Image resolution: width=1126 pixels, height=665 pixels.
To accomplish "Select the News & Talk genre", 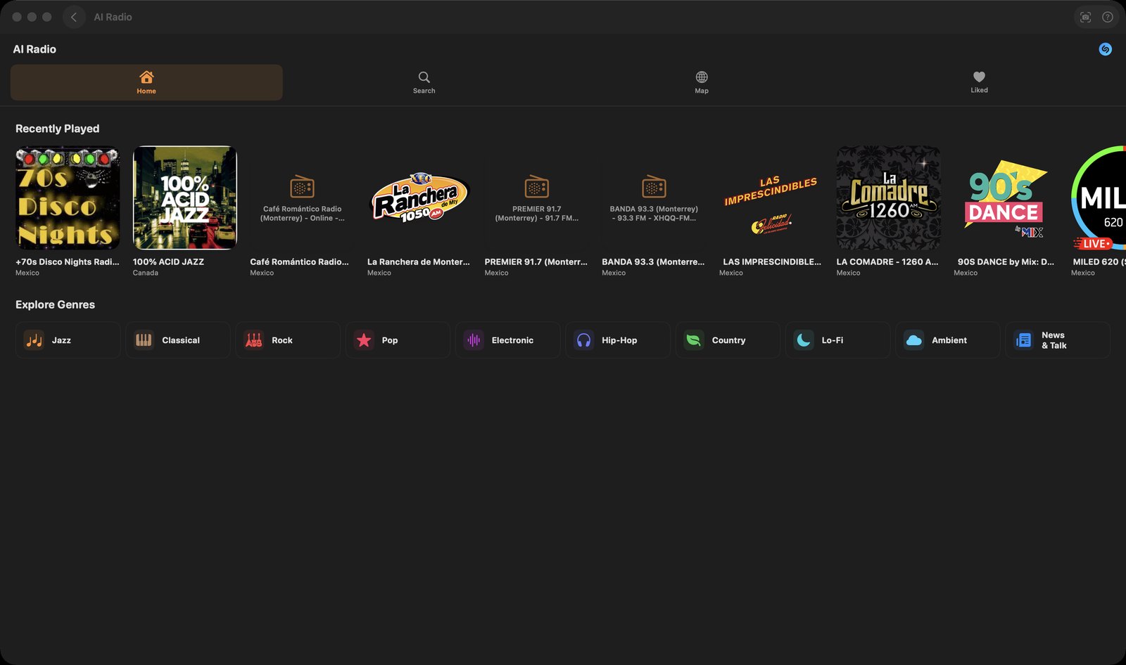I will point(1058,340).
